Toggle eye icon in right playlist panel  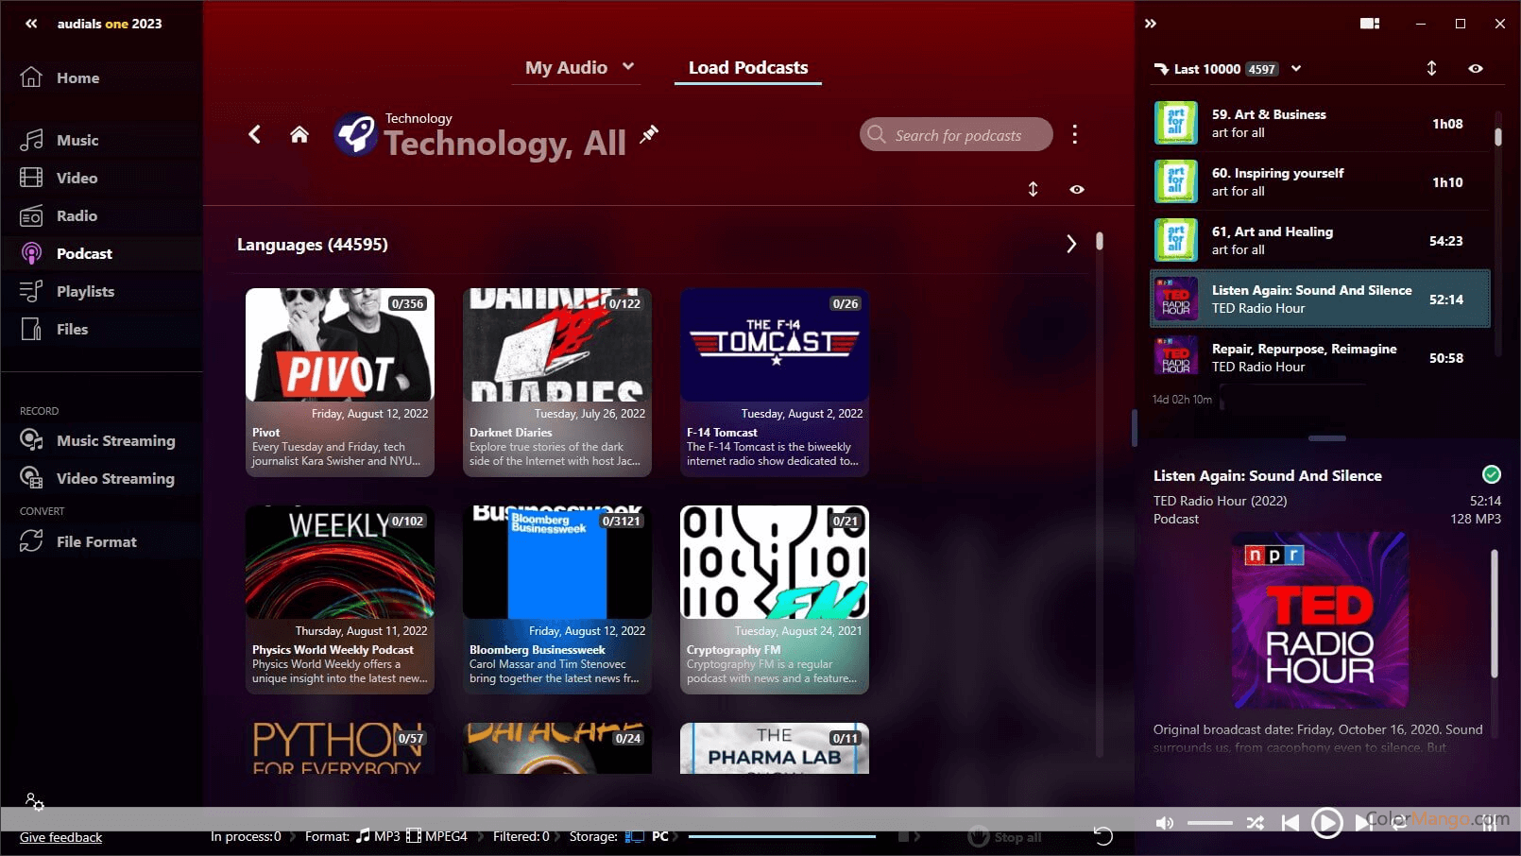pos(1476,69)
